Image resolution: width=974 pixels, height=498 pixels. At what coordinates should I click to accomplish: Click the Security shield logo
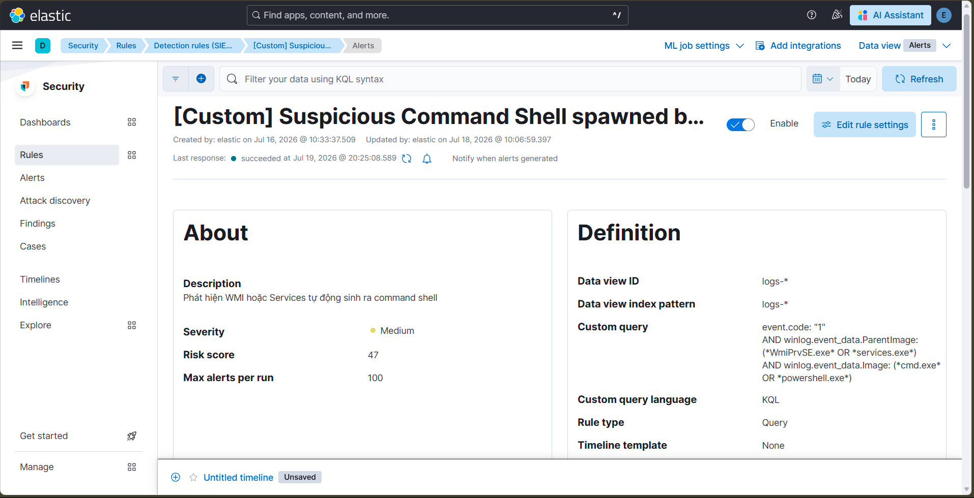pos(25,86)
